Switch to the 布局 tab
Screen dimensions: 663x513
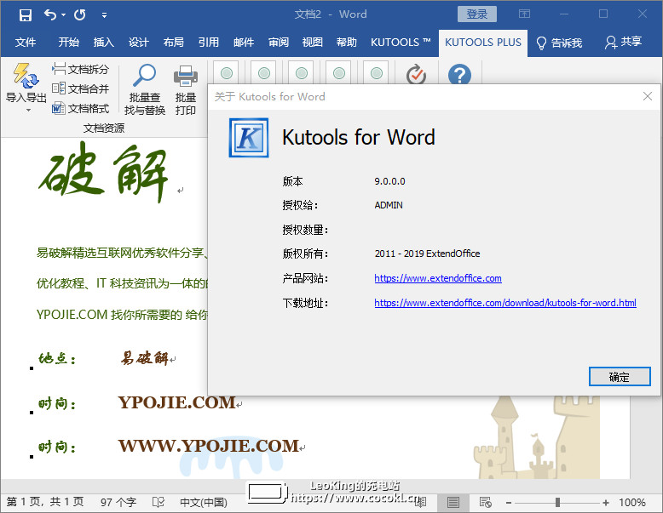[173, 43]
